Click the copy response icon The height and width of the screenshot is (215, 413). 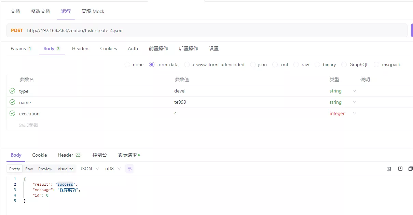411,169
